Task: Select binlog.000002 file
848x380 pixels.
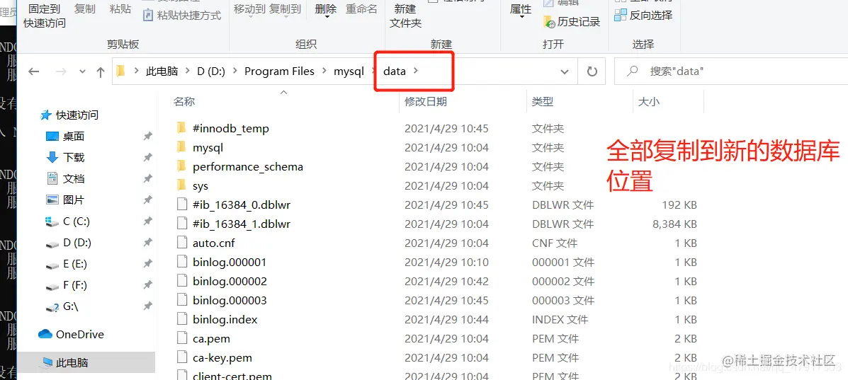Action: 222,281
